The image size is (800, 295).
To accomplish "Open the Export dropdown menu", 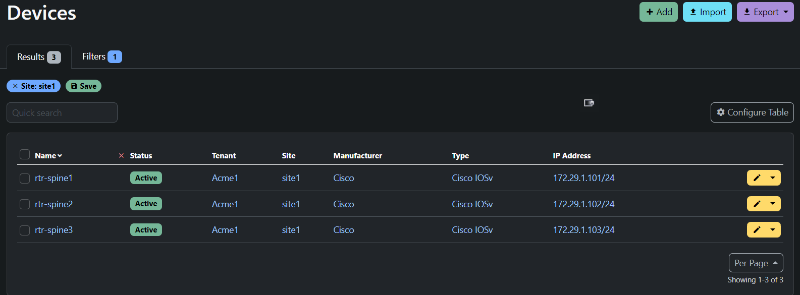I will click(x=765, y=12).
